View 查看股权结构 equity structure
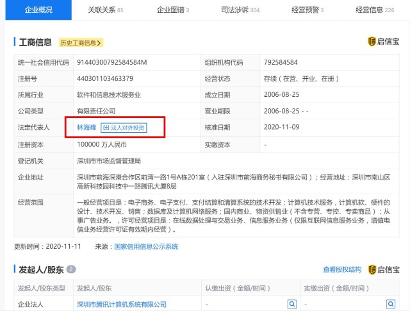Image resolution: width=410 pixels, height=311 pixels. pyautogui.click(x=342, y=269)
